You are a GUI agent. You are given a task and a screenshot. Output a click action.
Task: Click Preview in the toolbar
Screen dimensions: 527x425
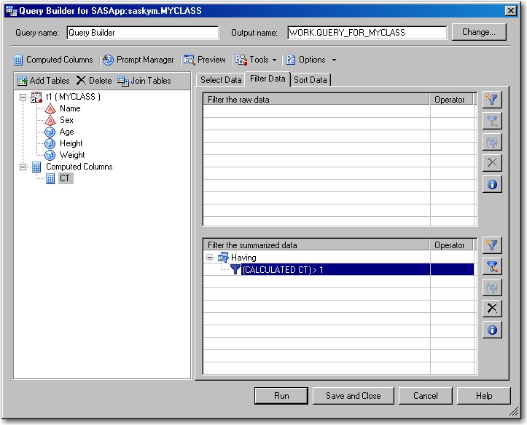205,60
